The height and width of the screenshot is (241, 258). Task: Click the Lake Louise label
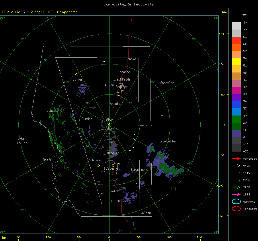(22, 141)
